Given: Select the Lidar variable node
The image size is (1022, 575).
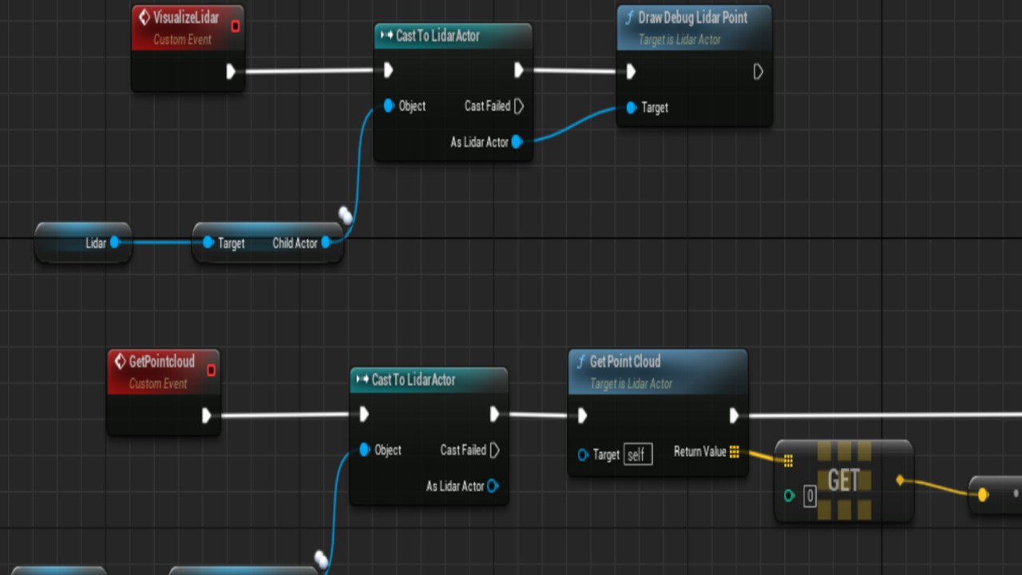Looking at the screenshot, I should point(83,243).
